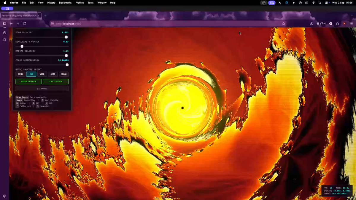Screen dimensions: 356x200
Task: Click the Zoom Velocity slider handle
Action: pos(66,37)
